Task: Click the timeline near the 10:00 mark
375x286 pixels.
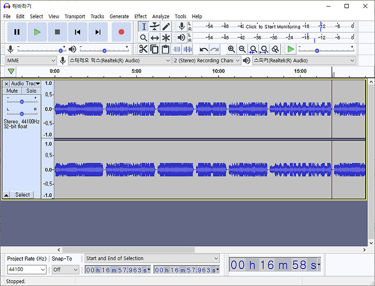Action: (217, 71)
